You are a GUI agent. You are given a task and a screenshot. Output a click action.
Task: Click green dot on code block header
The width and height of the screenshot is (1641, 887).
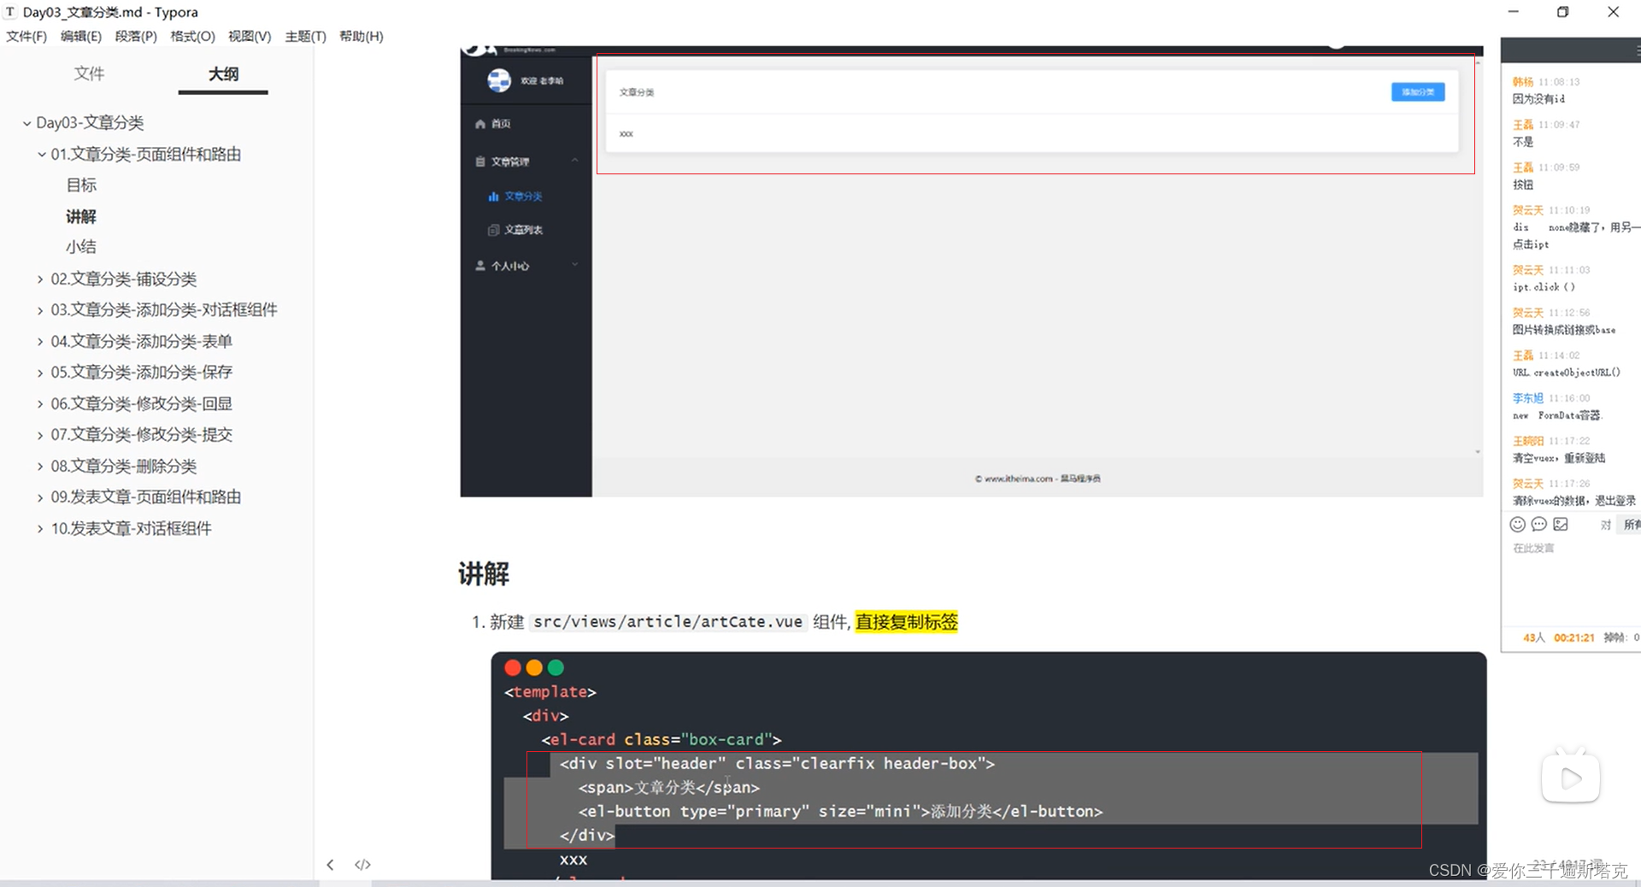[556, 667]
